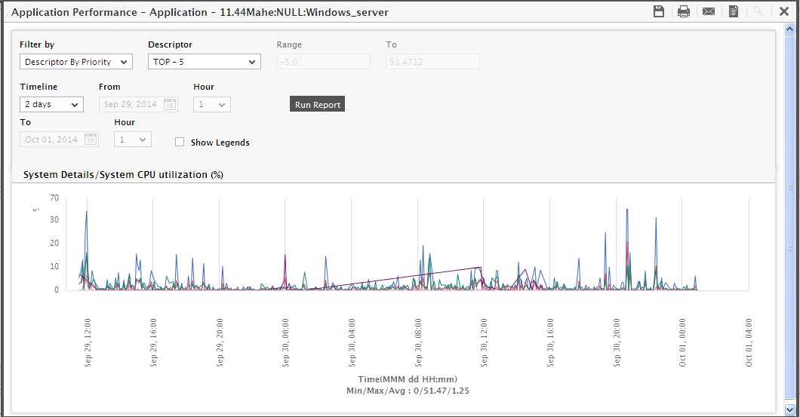The image size is (800, 417).
Task: Click the Min/Max/Avg summary text
Action: click(408, 391)
